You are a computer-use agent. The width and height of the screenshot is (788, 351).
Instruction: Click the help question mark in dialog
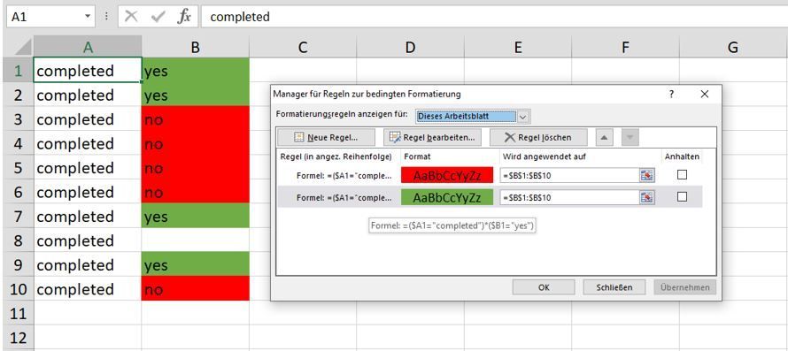671,94
